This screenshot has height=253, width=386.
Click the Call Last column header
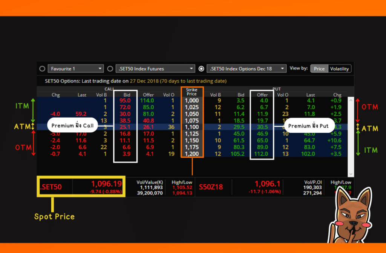[x=82, y=95]
